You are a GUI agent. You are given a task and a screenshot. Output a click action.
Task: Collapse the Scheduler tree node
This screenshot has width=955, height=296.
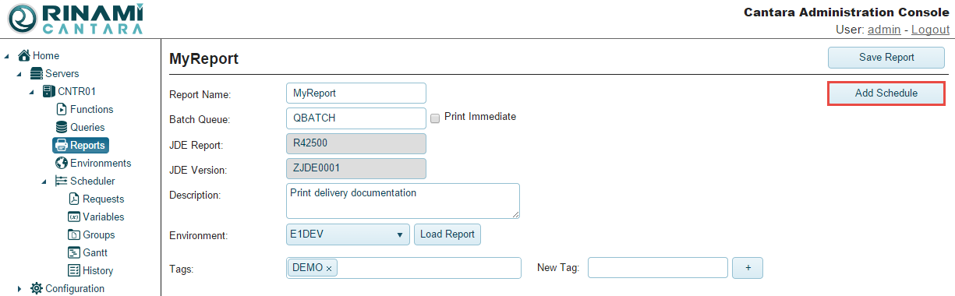click(x=44, y=181)
